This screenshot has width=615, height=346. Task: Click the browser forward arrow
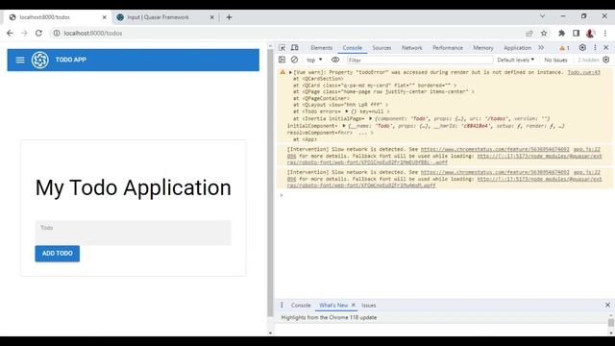coord(24,34)
